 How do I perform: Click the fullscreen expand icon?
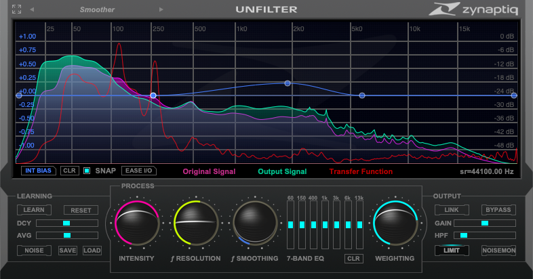pyautogui.click(x=16, y=9)
